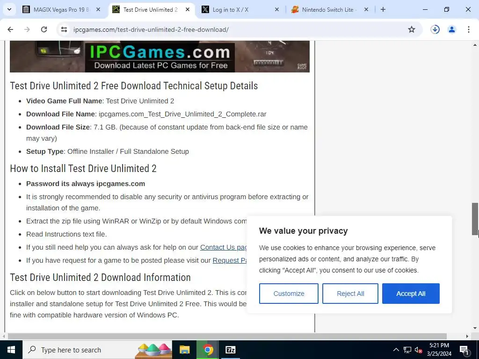Screen dimensions: 479x359
Task: Bookmark this page with star icon
Action: pyautogui.click(x=412, y=29)
